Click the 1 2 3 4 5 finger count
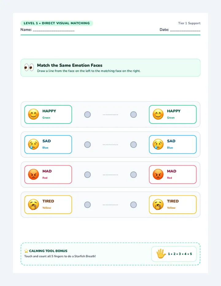Image resolution: width=221 pixels, height=286 pixels. tap(180, 254)
